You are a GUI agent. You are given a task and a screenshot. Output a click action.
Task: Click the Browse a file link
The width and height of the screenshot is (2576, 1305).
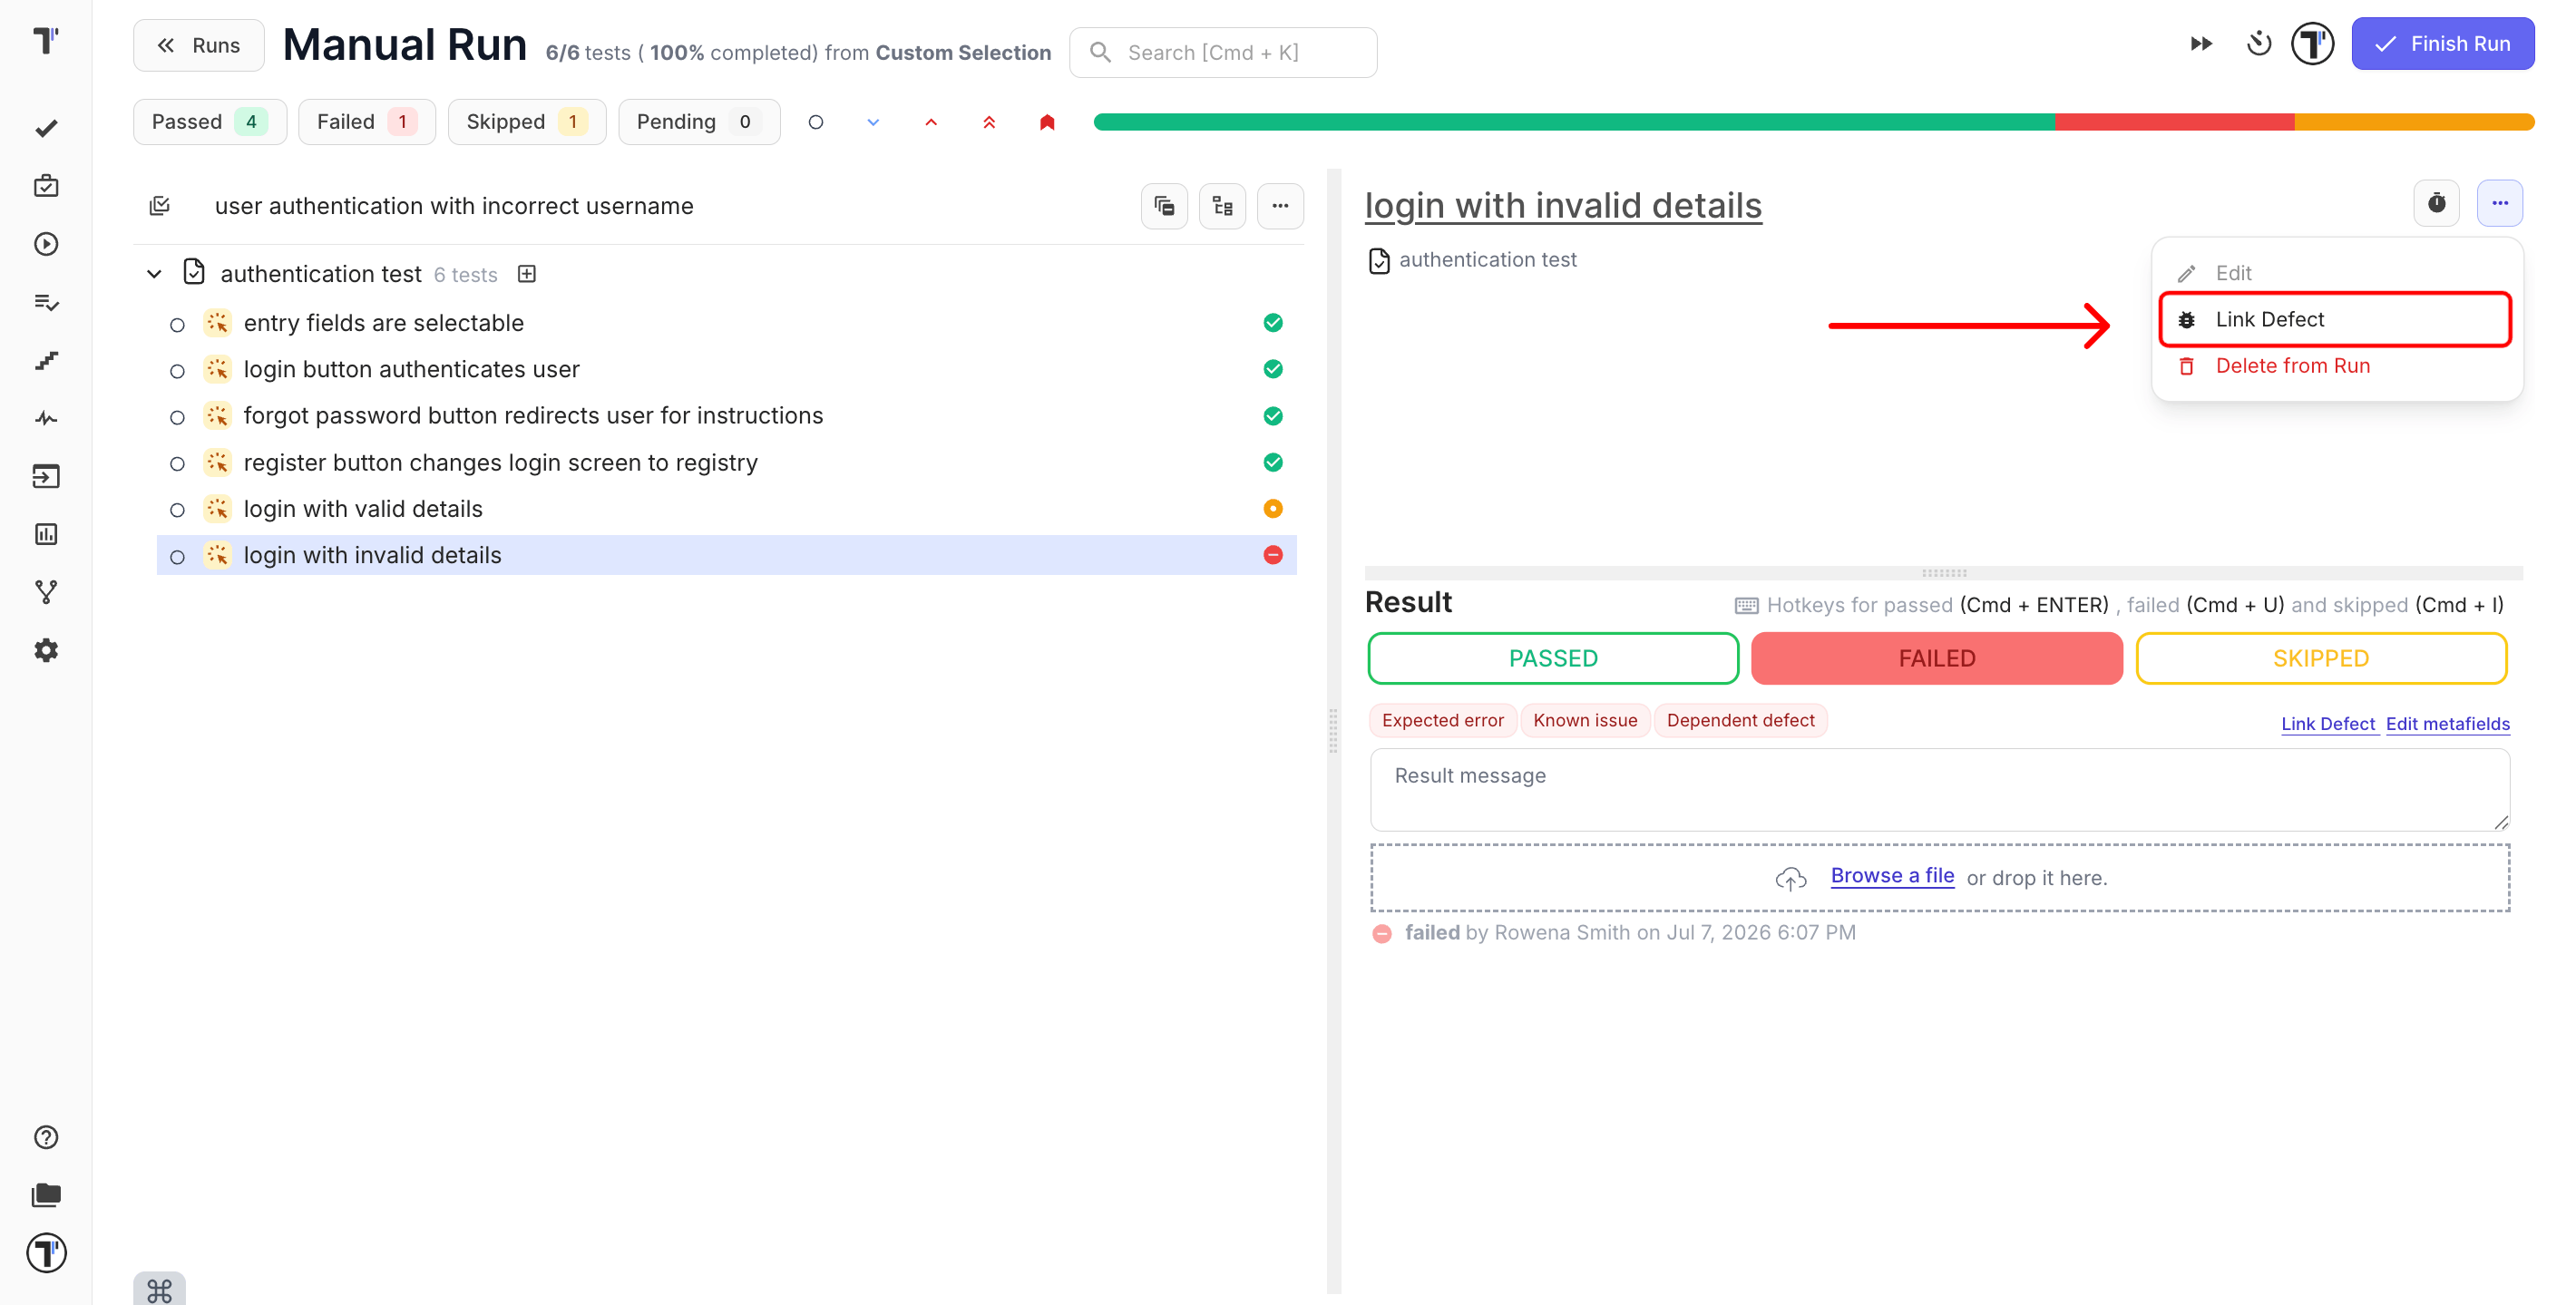tap(1892, 876)
